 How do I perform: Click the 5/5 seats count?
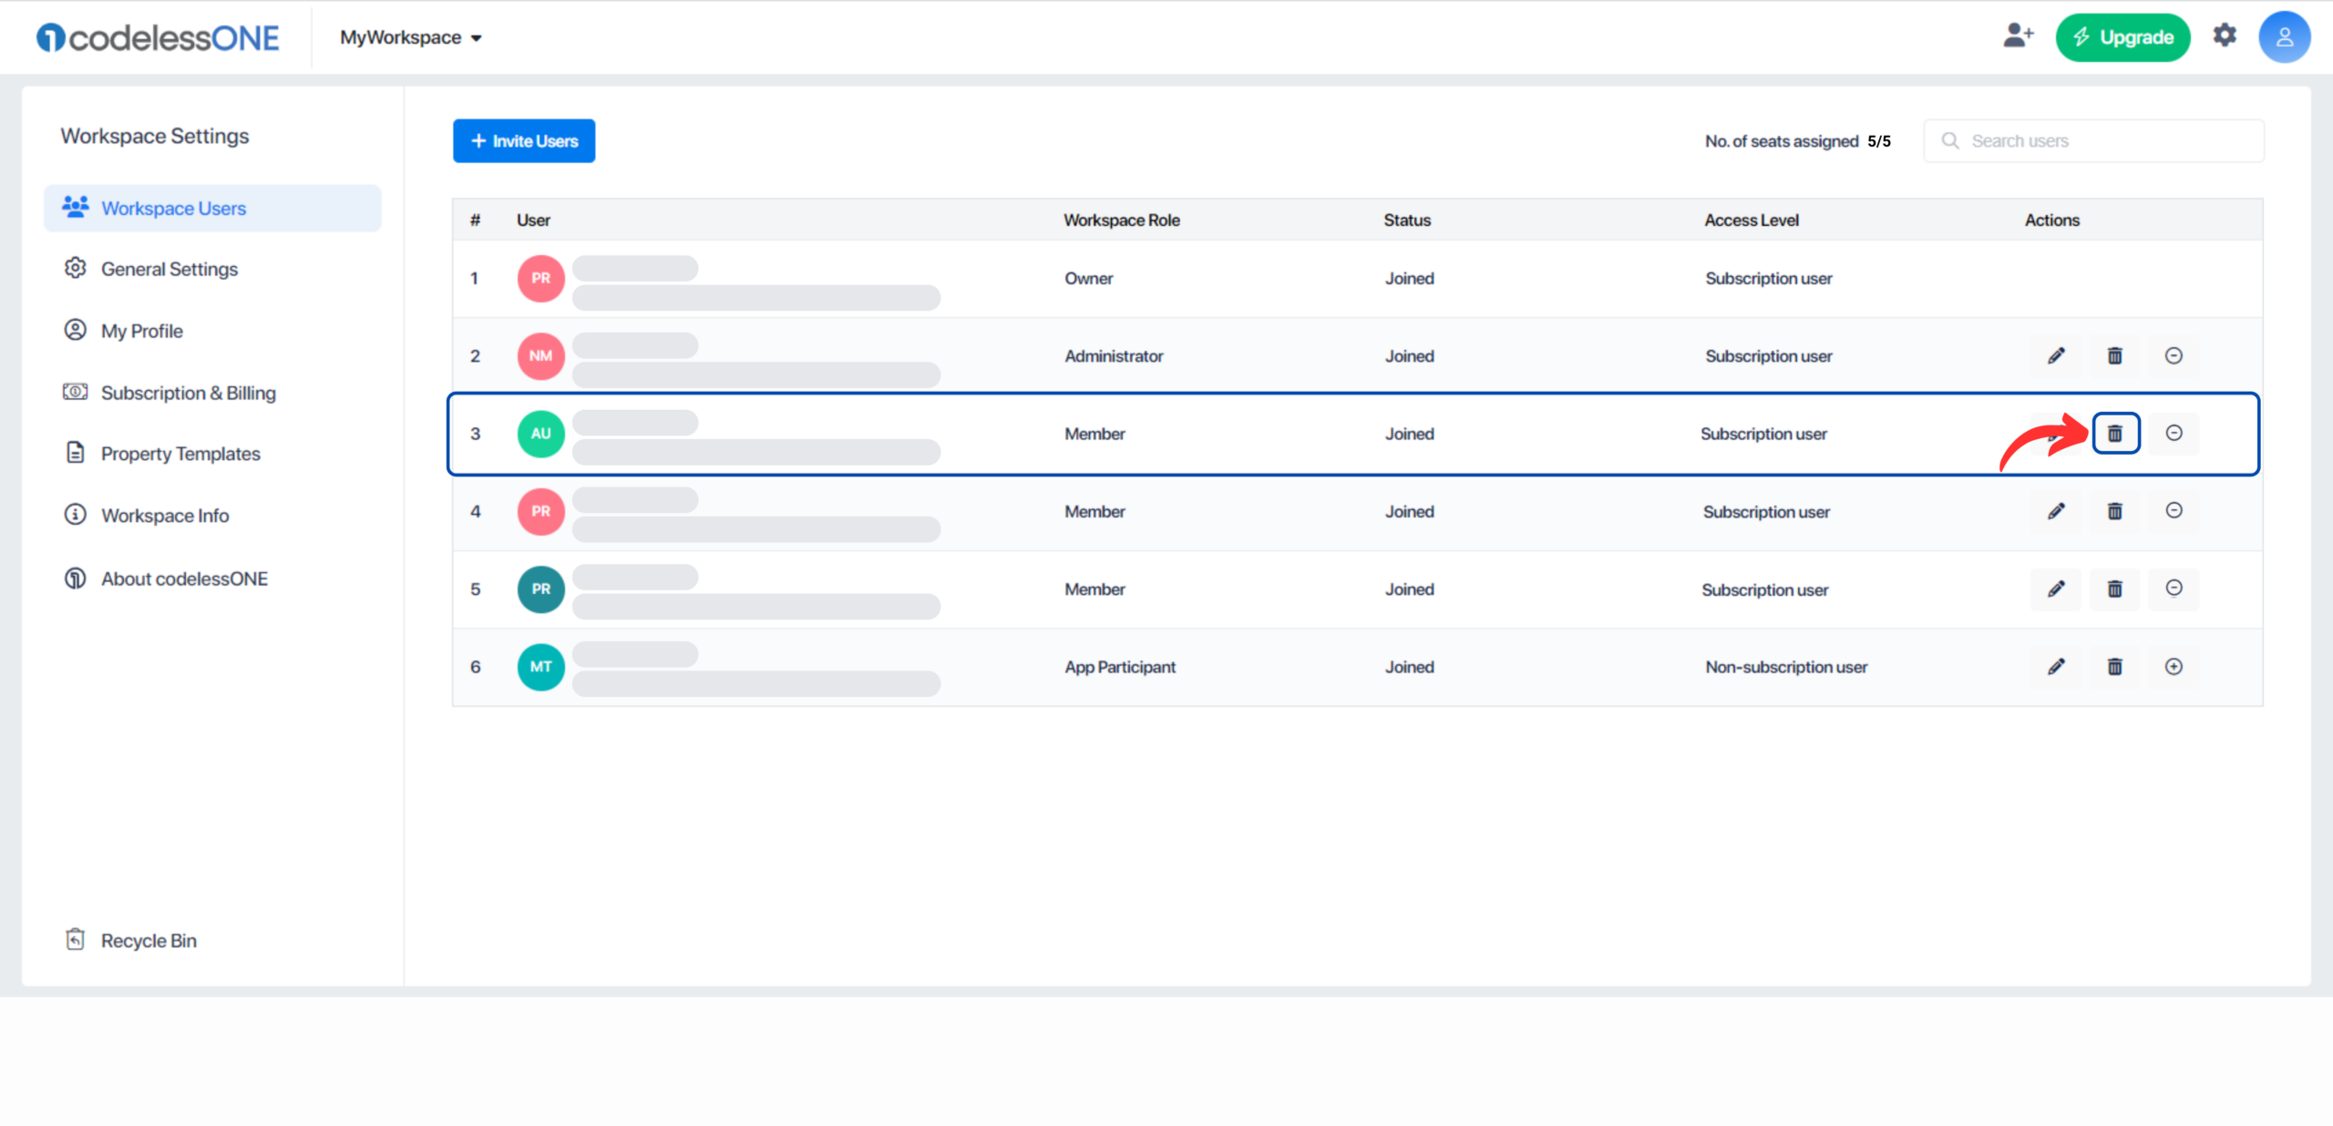[x=1879, y=141]
